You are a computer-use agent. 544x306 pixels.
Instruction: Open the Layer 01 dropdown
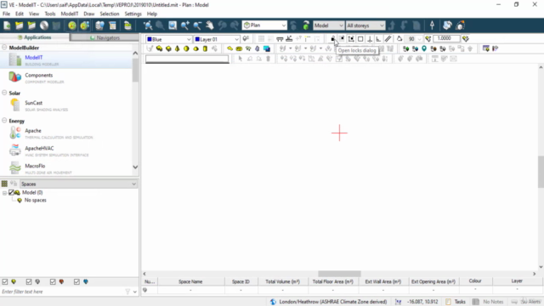[x=217, y=39]
